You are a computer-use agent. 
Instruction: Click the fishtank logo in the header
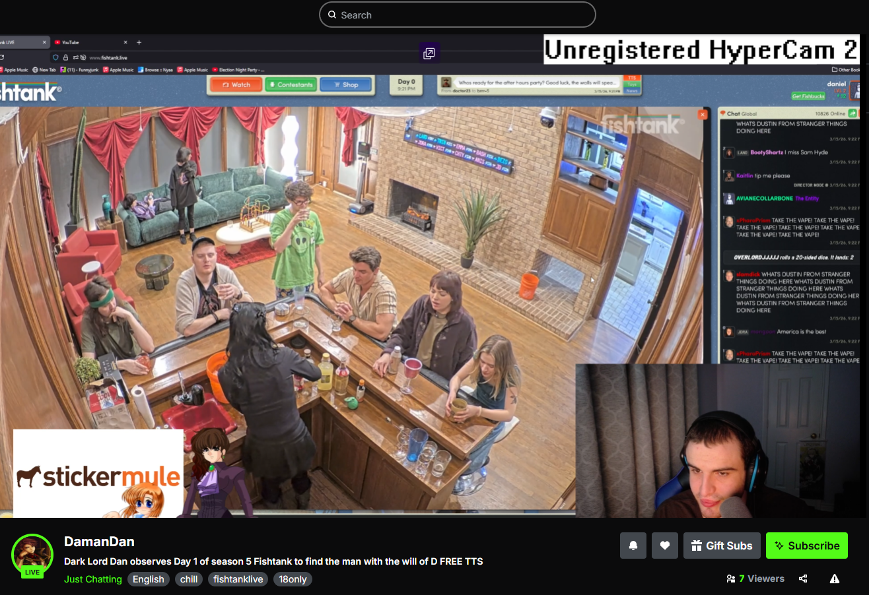tap(30, 92)
